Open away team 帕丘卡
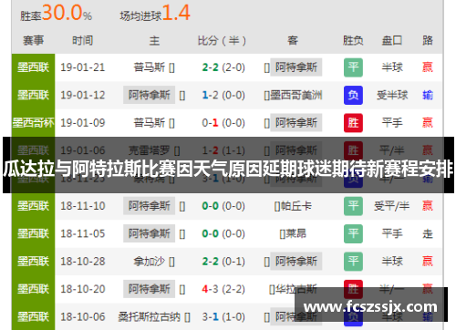 tap(296, 206)
